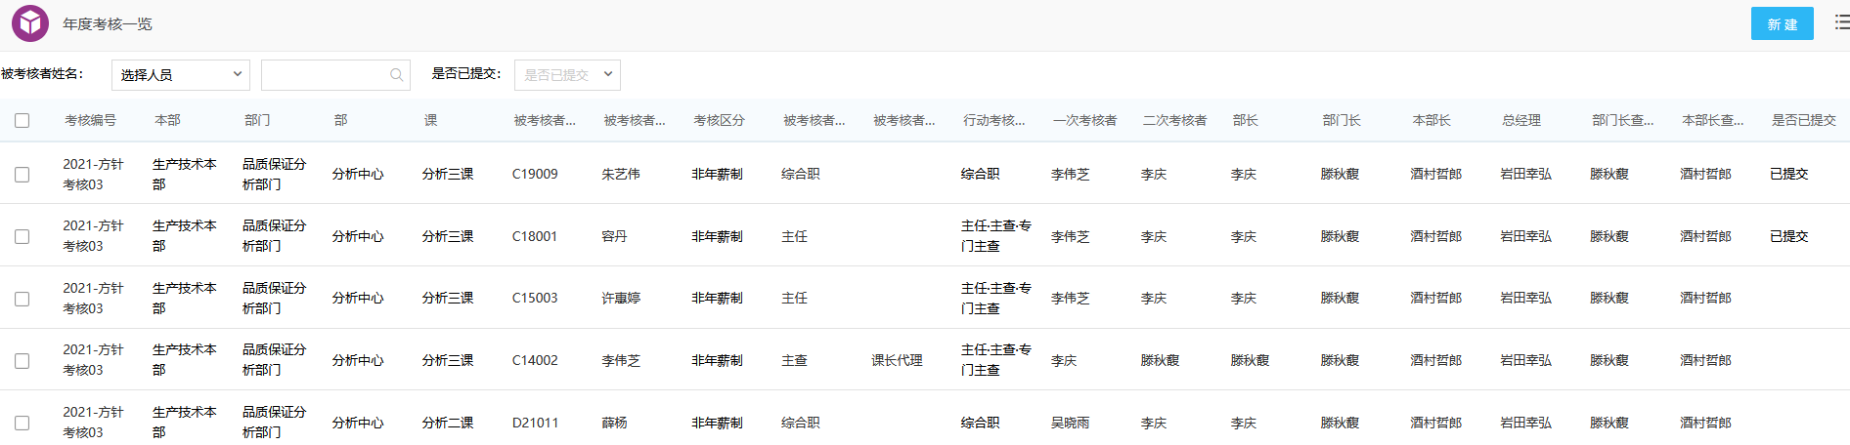Screen dimensions: 1850x445
Task: Click the 被考核者姓名 label
Action: click(x=42, y=73)
